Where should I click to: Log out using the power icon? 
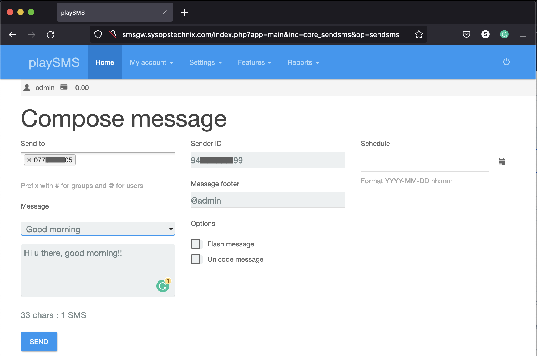(x=506, y=62)
